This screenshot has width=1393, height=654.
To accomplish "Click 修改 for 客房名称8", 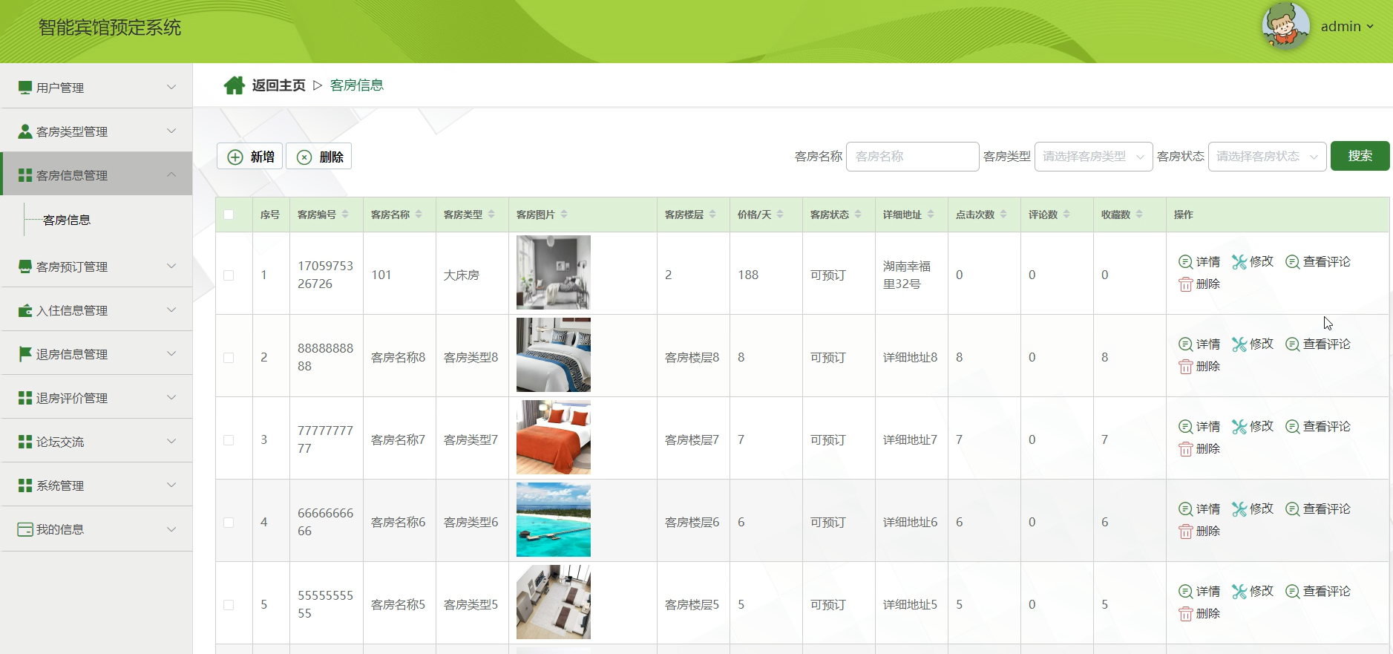I will click(x=1253, y=344).
